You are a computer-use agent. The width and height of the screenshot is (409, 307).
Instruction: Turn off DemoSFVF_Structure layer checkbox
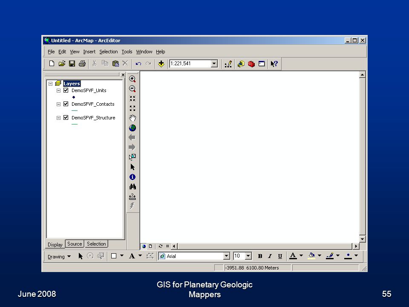coord(66,118)
